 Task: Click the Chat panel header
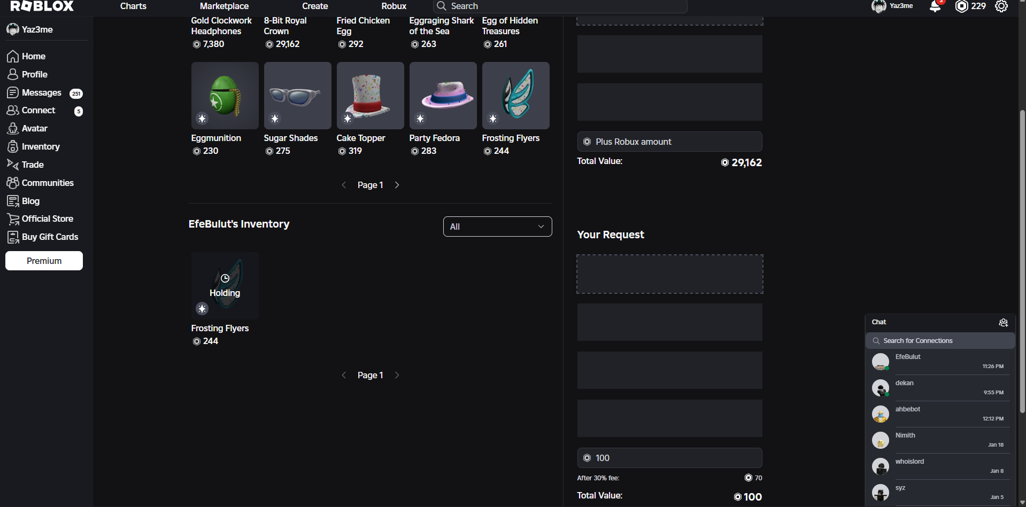[x=940, y=322]
